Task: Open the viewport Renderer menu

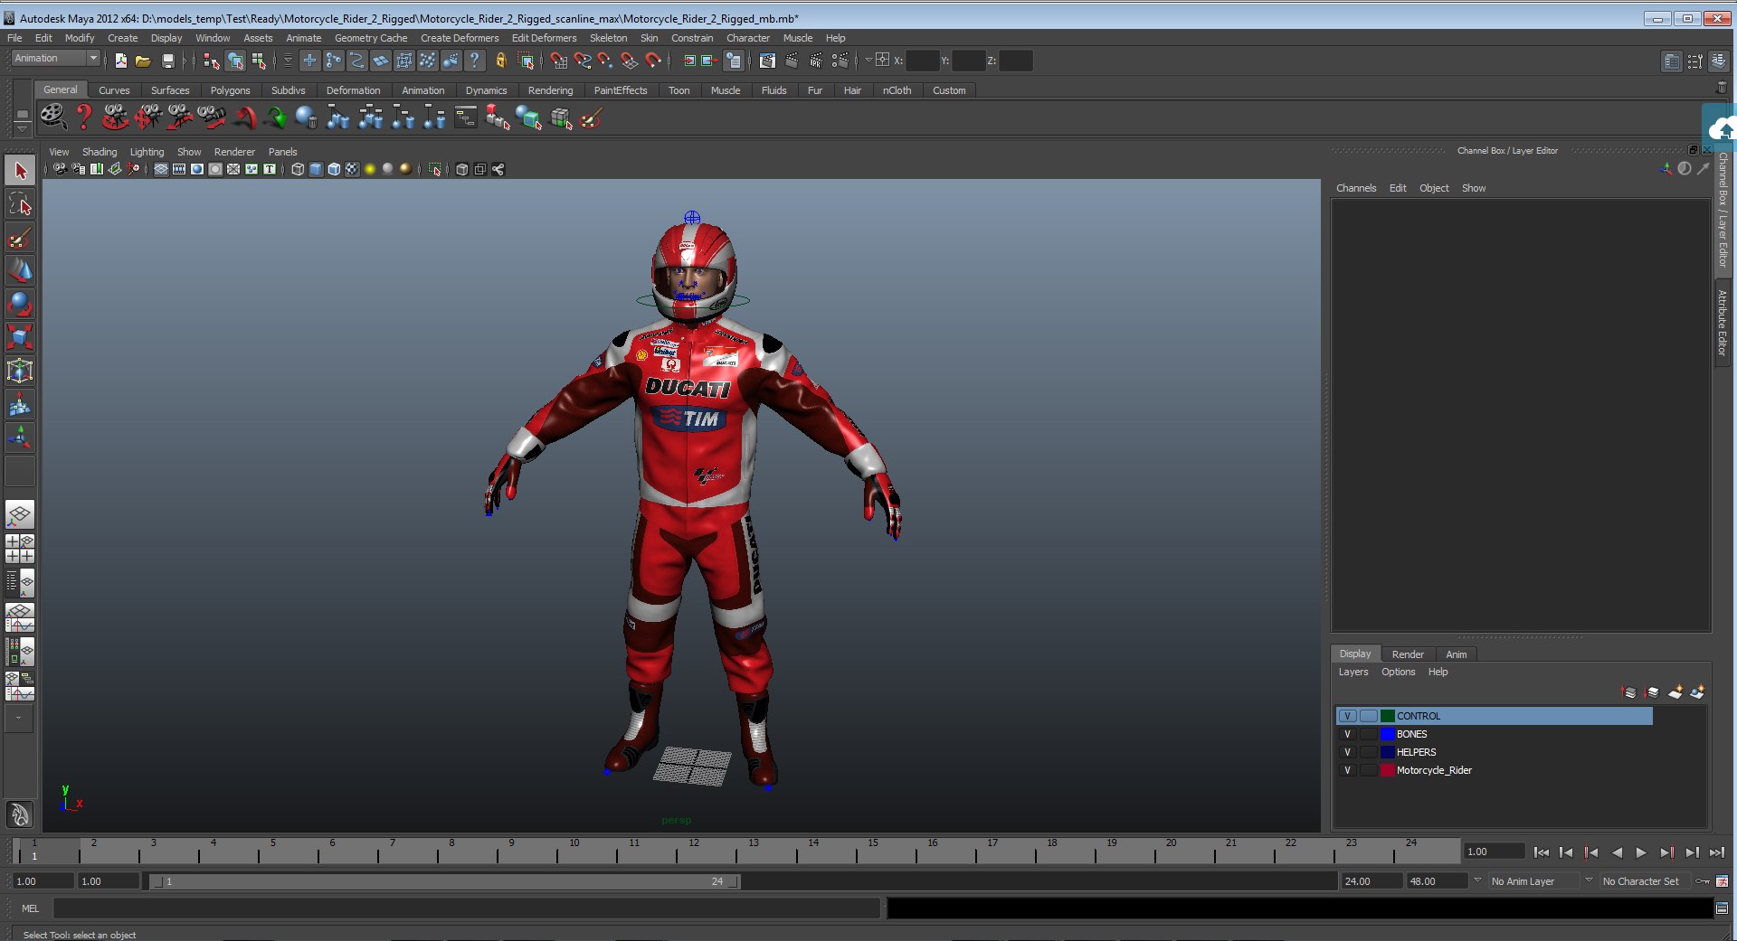Action: (x=234, y=152)
